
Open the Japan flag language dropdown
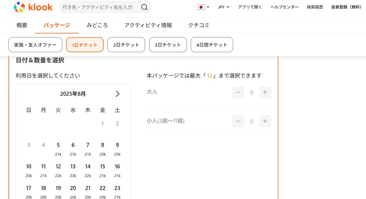tap(203, 7)
